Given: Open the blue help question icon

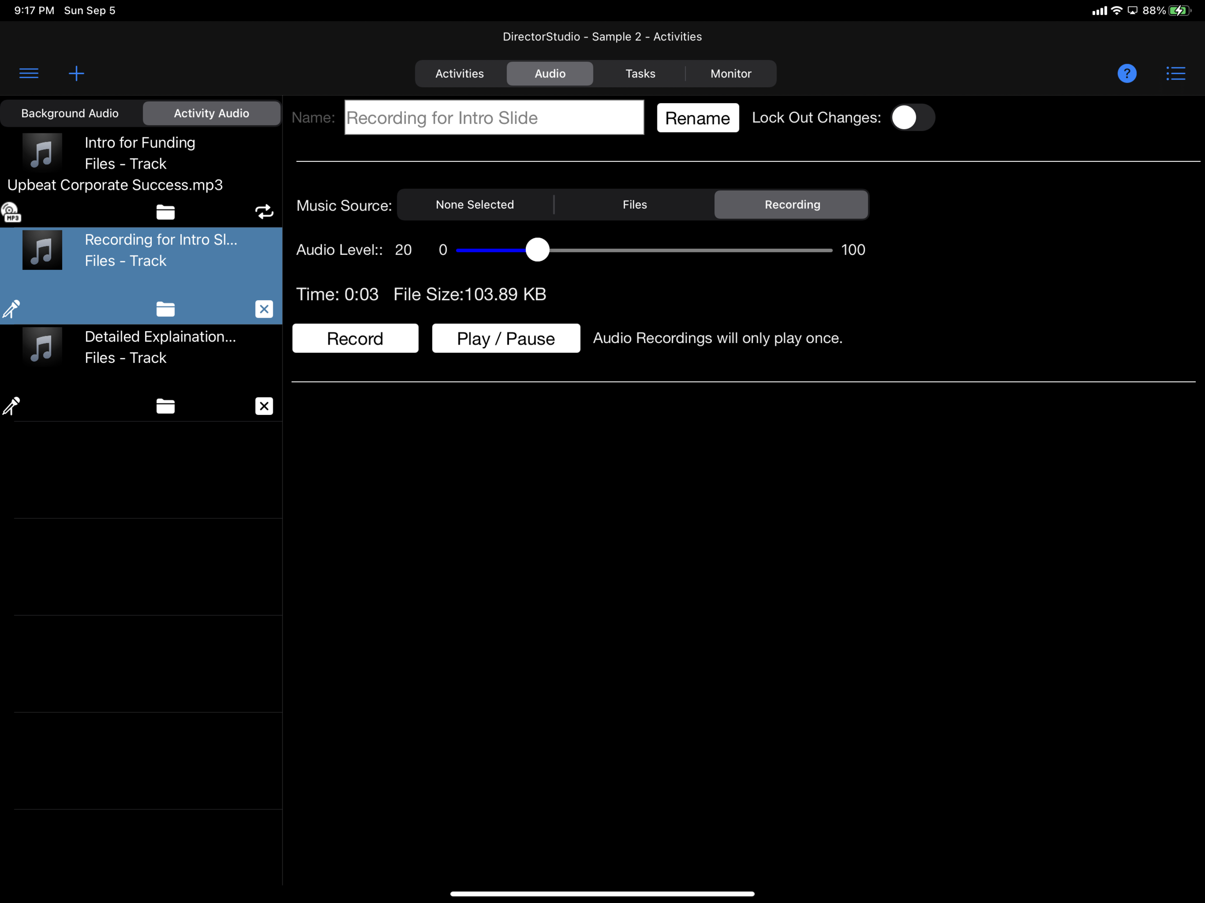Looking at the screenshot, I should coord(1126,73).
